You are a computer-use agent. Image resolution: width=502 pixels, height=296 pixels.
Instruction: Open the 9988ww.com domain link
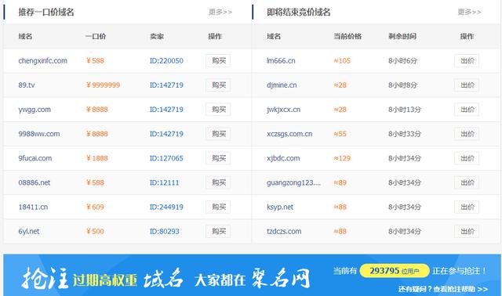click(39, 134)
